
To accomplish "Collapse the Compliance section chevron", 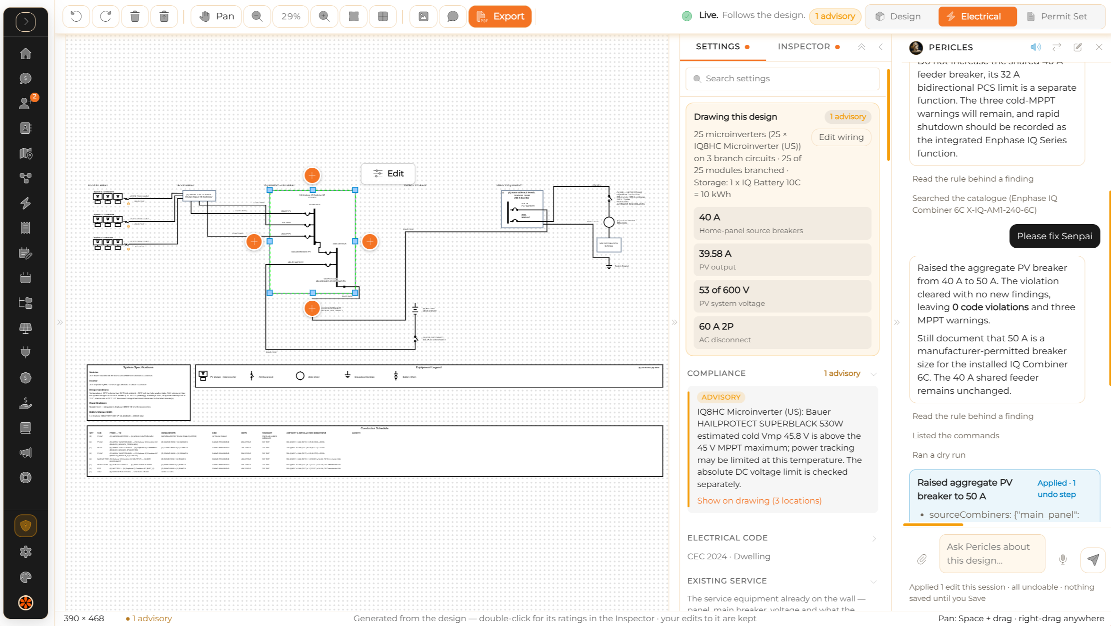I will [874, 374].
